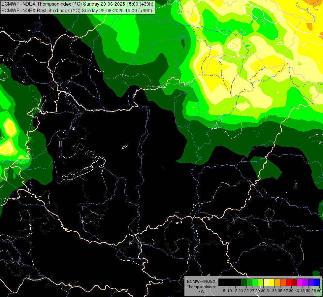Click the legend tick value 33
This screenshot has width=323, height=297.
click(x=275, y=291)
